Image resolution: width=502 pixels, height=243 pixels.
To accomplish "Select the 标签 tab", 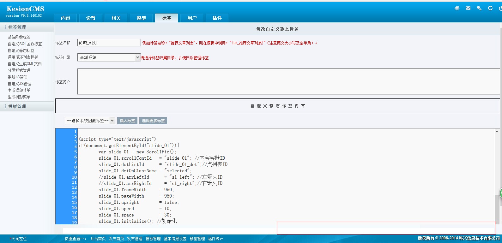I will pos(166,18).
